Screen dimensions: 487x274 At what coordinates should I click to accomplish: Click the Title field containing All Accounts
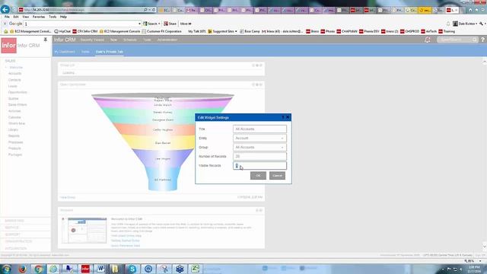pyautogui.click(x=259, y=129)
